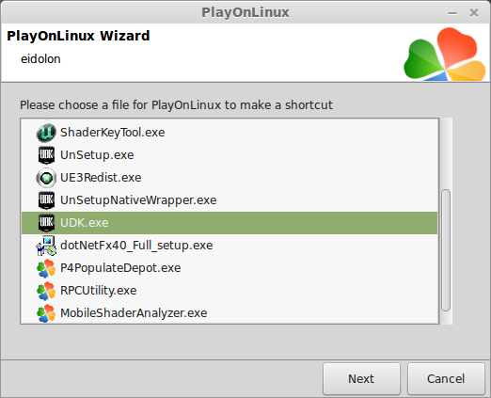Select dotNetFx40_Full_setup.exe entry
This screenshot has height=398, width=491.
coord(230,246)
